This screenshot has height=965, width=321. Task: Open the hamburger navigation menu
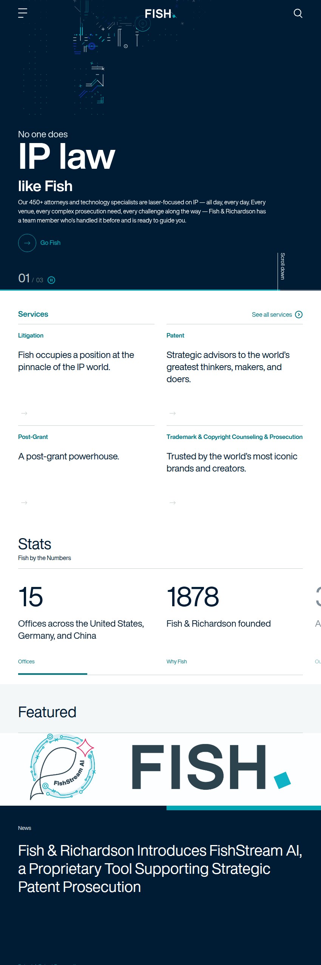coord(23,13)
